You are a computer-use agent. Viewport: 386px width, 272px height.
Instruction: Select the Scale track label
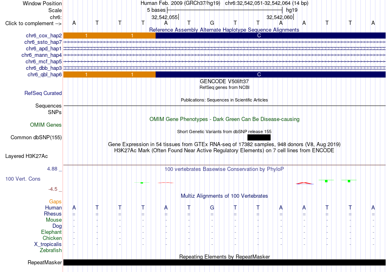pyautogui.click(x=55, y=10)
